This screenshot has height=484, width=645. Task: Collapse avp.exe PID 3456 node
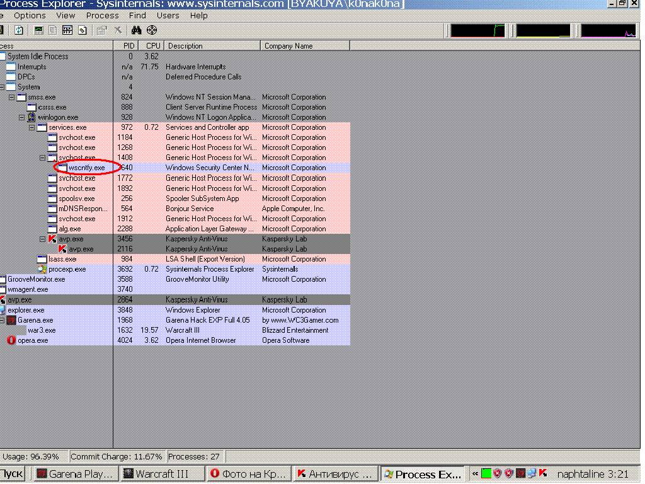click(x=42, y=239)
